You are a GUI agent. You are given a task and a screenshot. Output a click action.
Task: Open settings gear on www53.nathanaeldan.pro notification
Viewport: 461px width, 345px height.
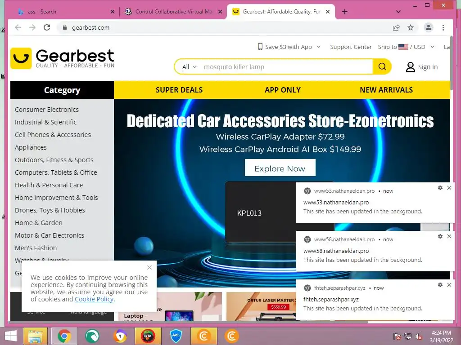pos(440,188)
